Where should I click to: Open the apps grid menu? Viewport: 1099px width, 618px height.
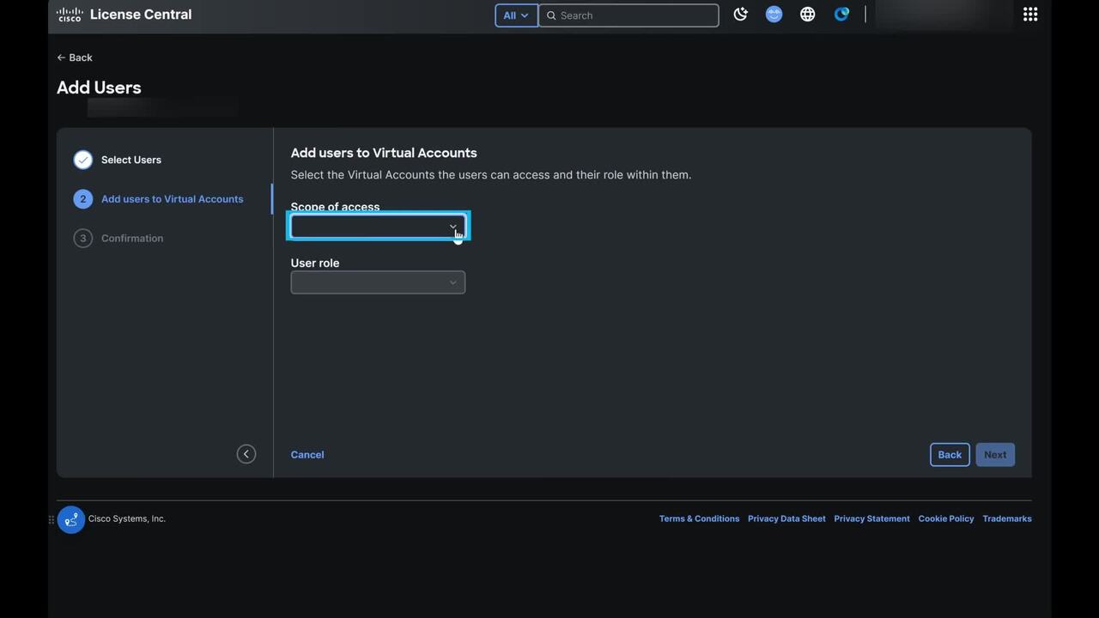pos(1030,15)
